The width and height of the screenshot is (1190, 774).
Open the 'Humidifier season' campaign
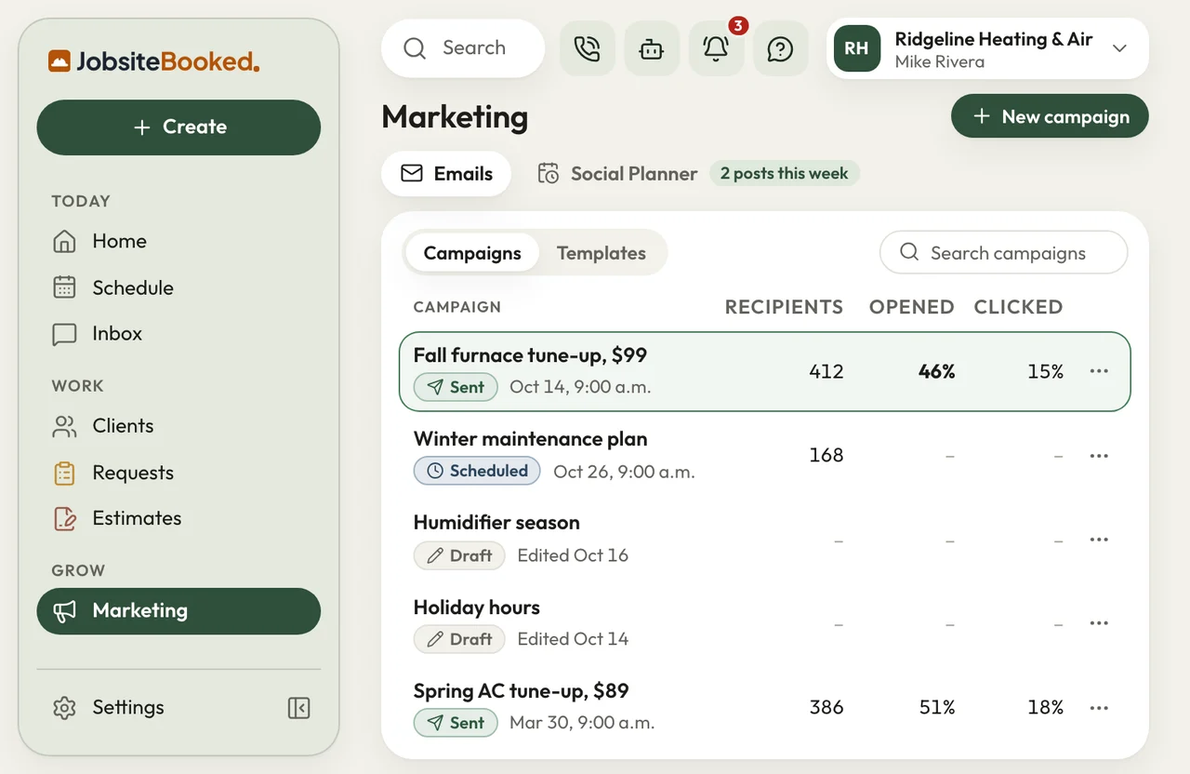pos(765,540)
